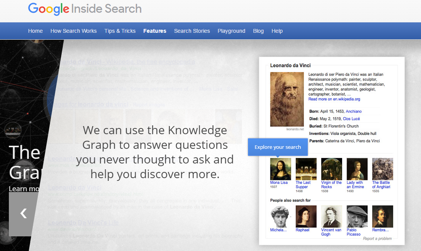Open Vincent van Gogh name link
421x251 pixels.
331,232
